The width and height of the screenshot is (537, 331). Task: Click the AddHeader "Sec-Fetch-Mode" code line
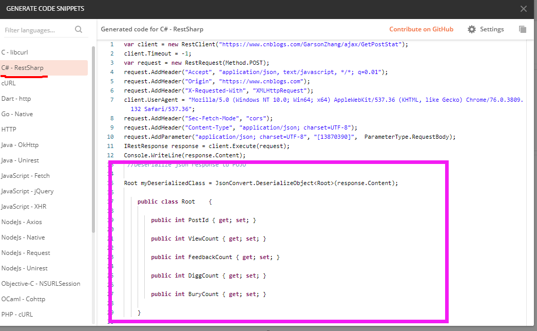coord(198,118)
